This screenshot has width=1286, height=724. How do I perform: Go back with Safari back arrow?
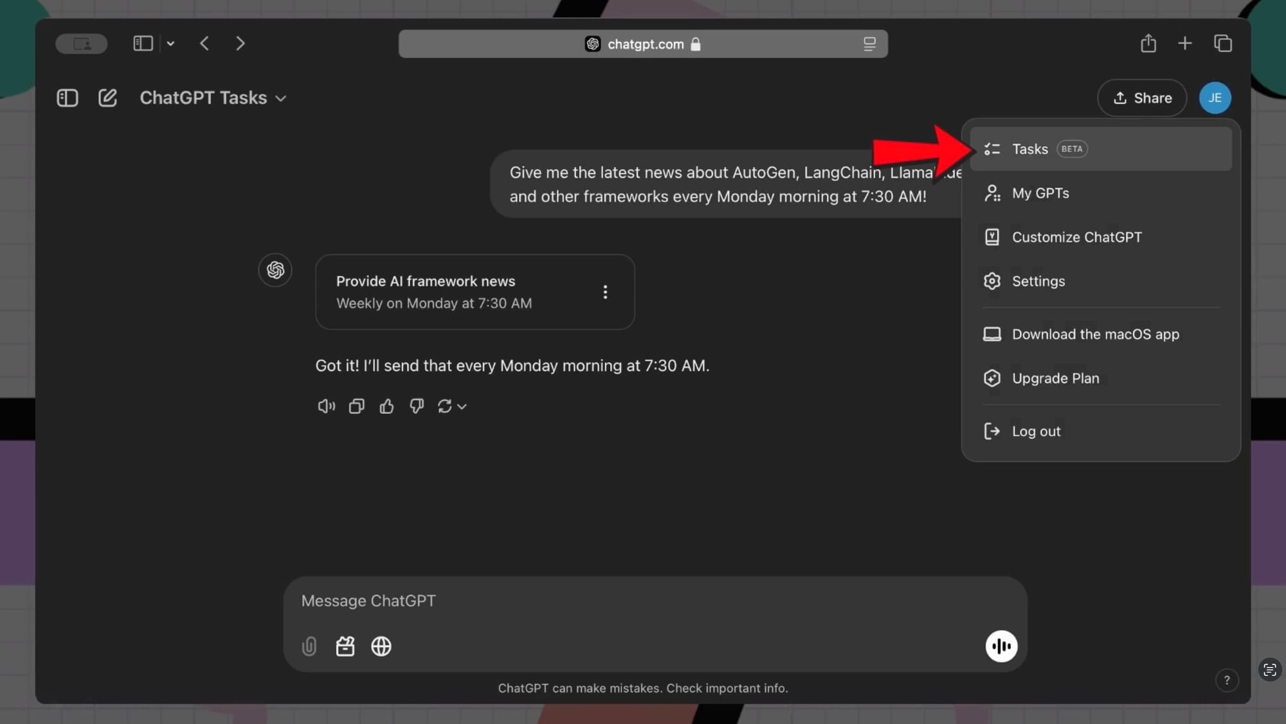pyautogui.click(x=204, y=43)
